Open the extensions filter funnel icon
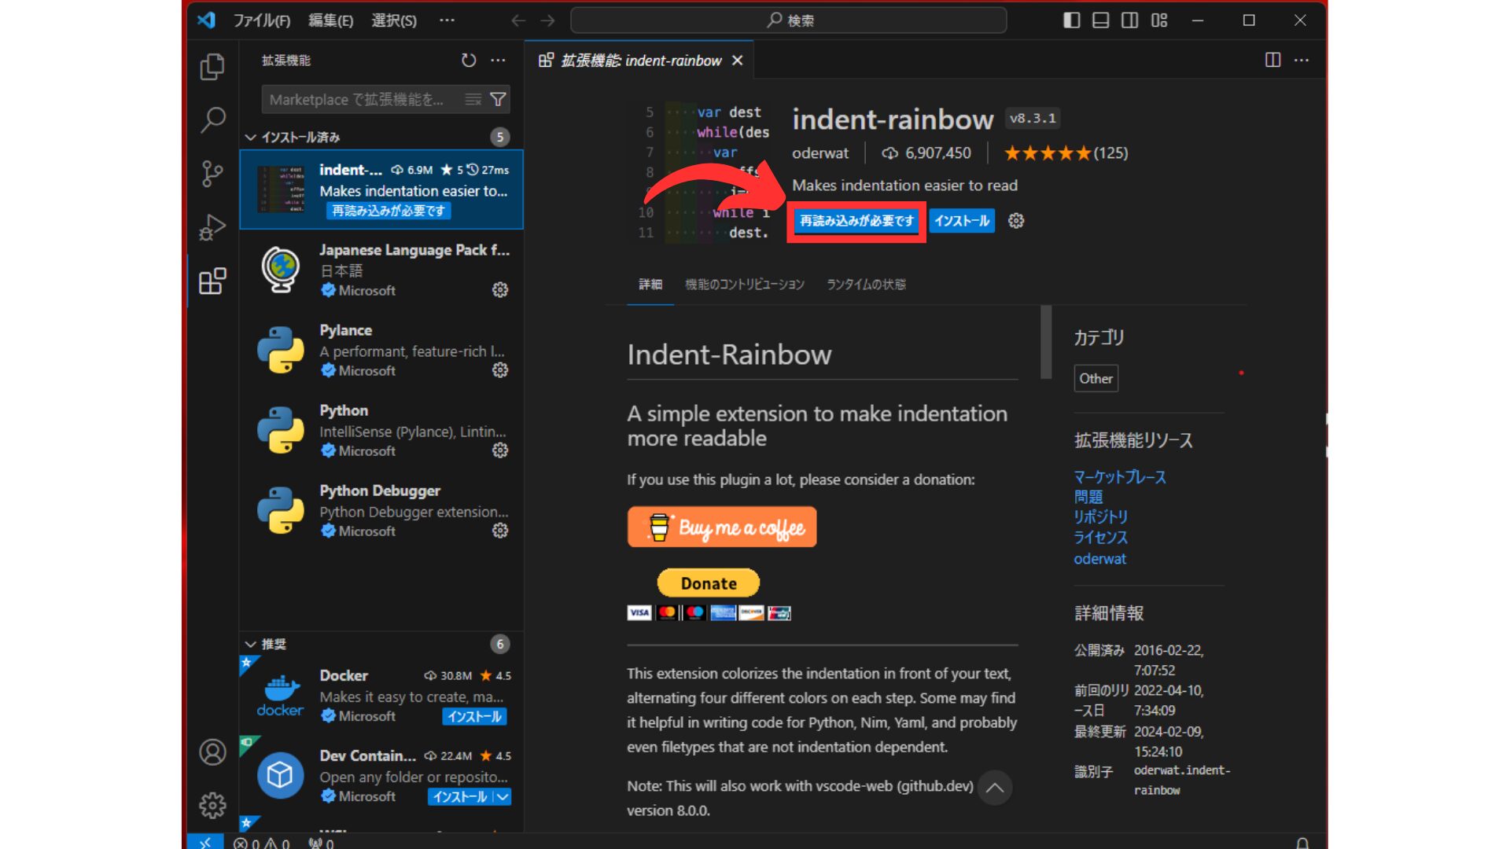Screen dimensions: 1510x849 498,99
